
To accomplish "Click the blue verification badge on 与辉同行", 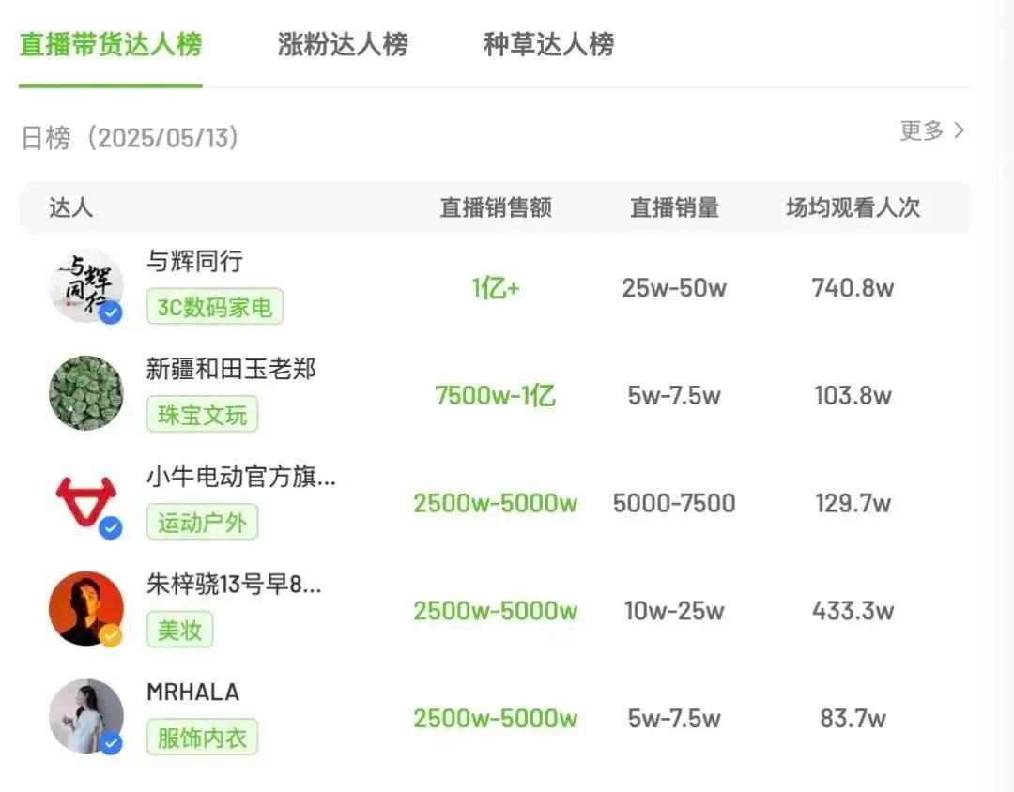I will click(111, 312).
